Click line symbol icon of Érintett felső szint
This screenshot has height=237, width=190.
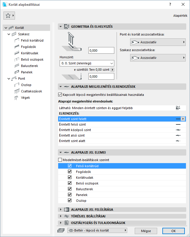point(178,124)
